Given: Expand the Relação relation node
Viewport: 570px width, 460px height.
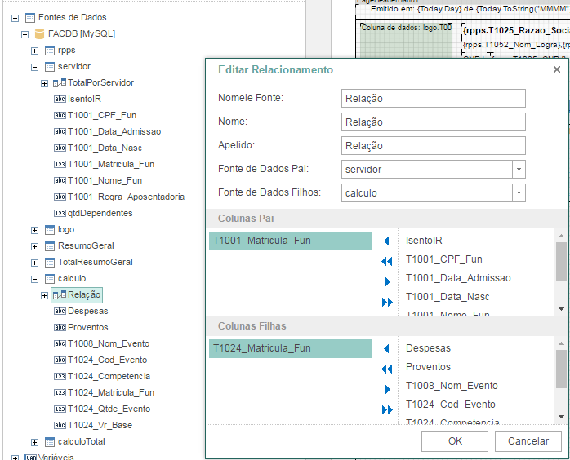Looking at the screenshot, I should pos(44,295).
